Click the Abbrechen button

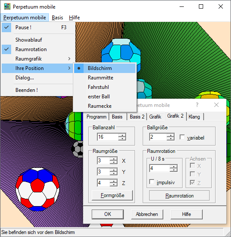147,214
